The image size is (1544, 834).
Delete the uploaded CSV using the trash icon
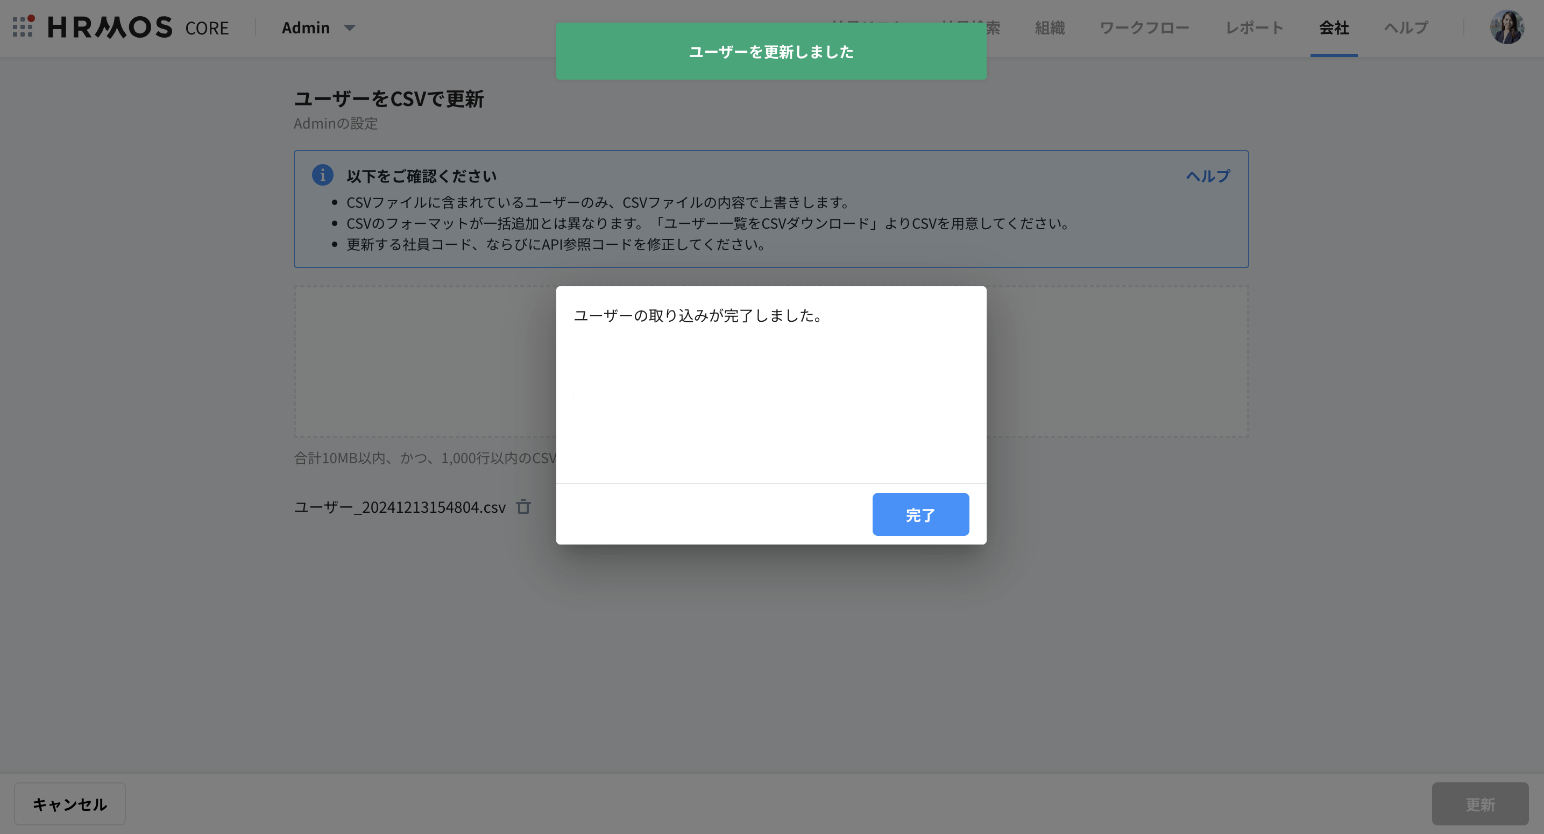(x=524, y=507)
